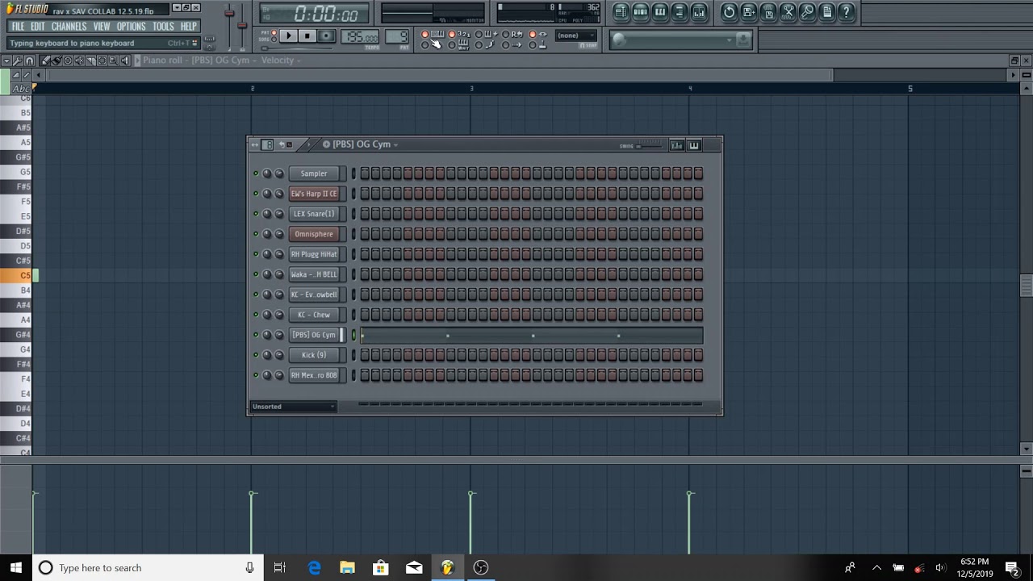The height and width of the screenshot is (581, 1033).
Task: Select the Waka - ..H BELL channel button
Action: (x=314, y=274)
